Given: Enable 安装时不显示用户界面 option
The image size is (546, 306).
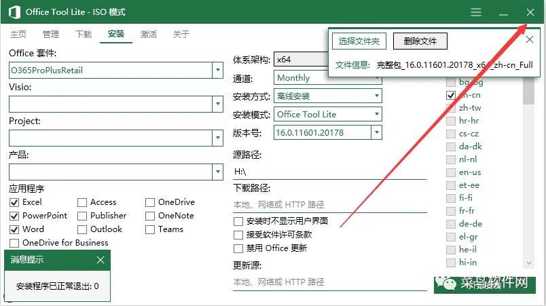Looking at the screenshot, I should point(238,221).
